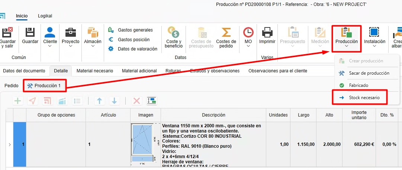Open the Almacén boxes icon

tap(93, 33)
